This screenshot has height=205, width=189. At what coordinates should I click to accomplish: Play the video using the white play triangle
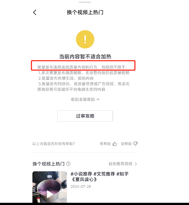(x=50, y=194)
